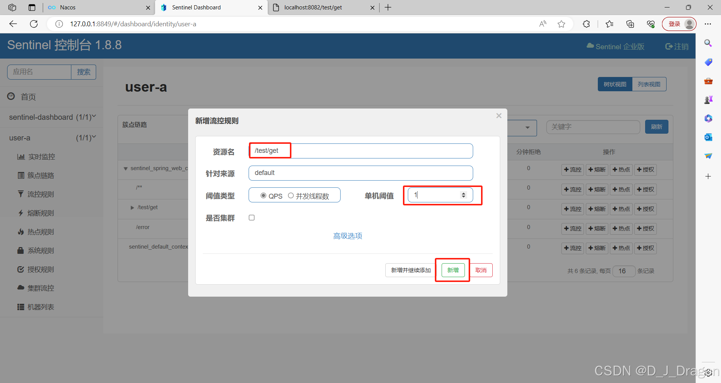Close the flow rule dialog with X

pos(499,116)
